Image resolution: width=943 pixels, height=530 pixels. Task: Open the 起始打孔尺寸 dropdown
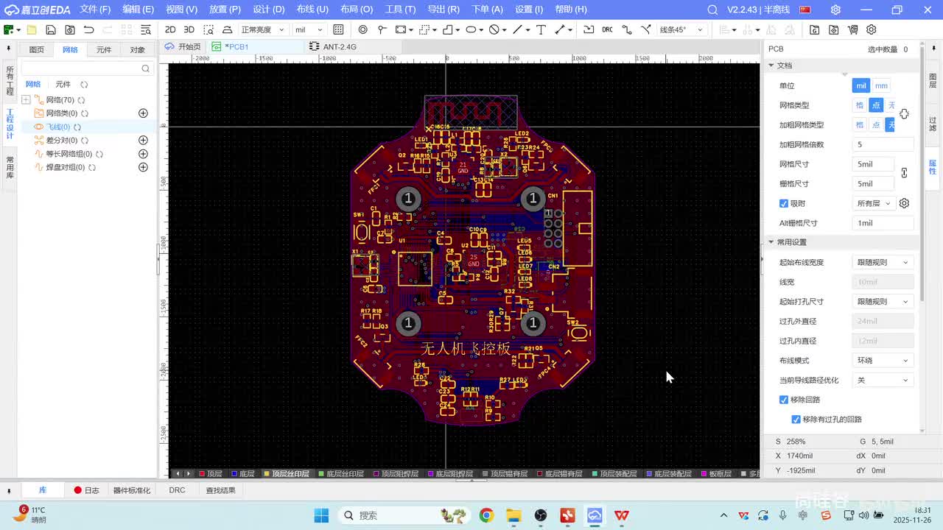(882, 302)
